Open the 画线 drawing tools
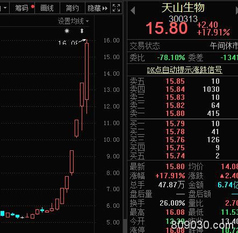 (x=47, y=8)
